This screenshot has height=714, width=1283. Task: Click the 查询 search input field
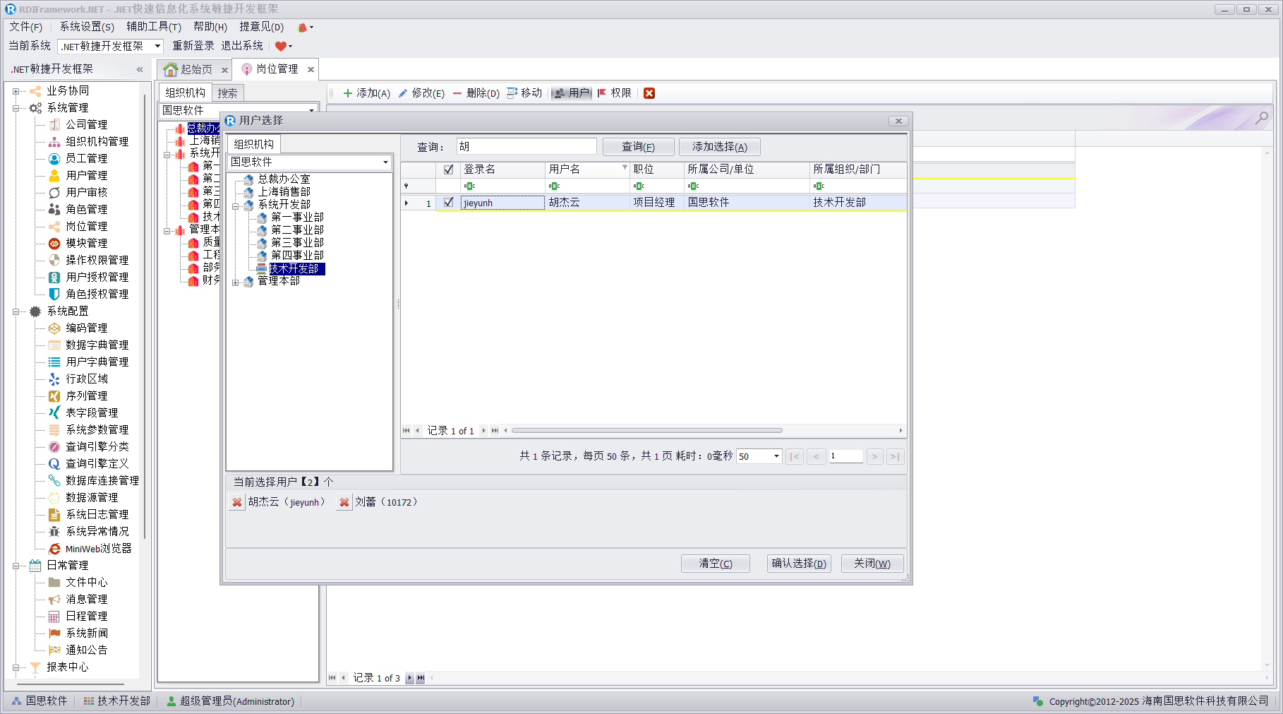click(526, 147)
